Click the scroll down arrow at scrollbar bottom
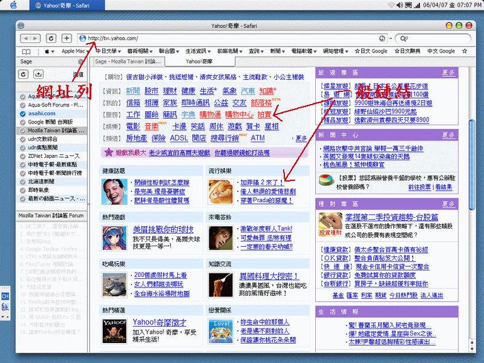Screen dimensions: 484x363 [x=472, y=349]
